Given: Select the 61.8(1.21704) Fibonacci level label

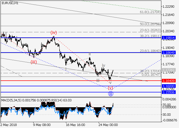Looking at the screenshot, I should (150, 12).
